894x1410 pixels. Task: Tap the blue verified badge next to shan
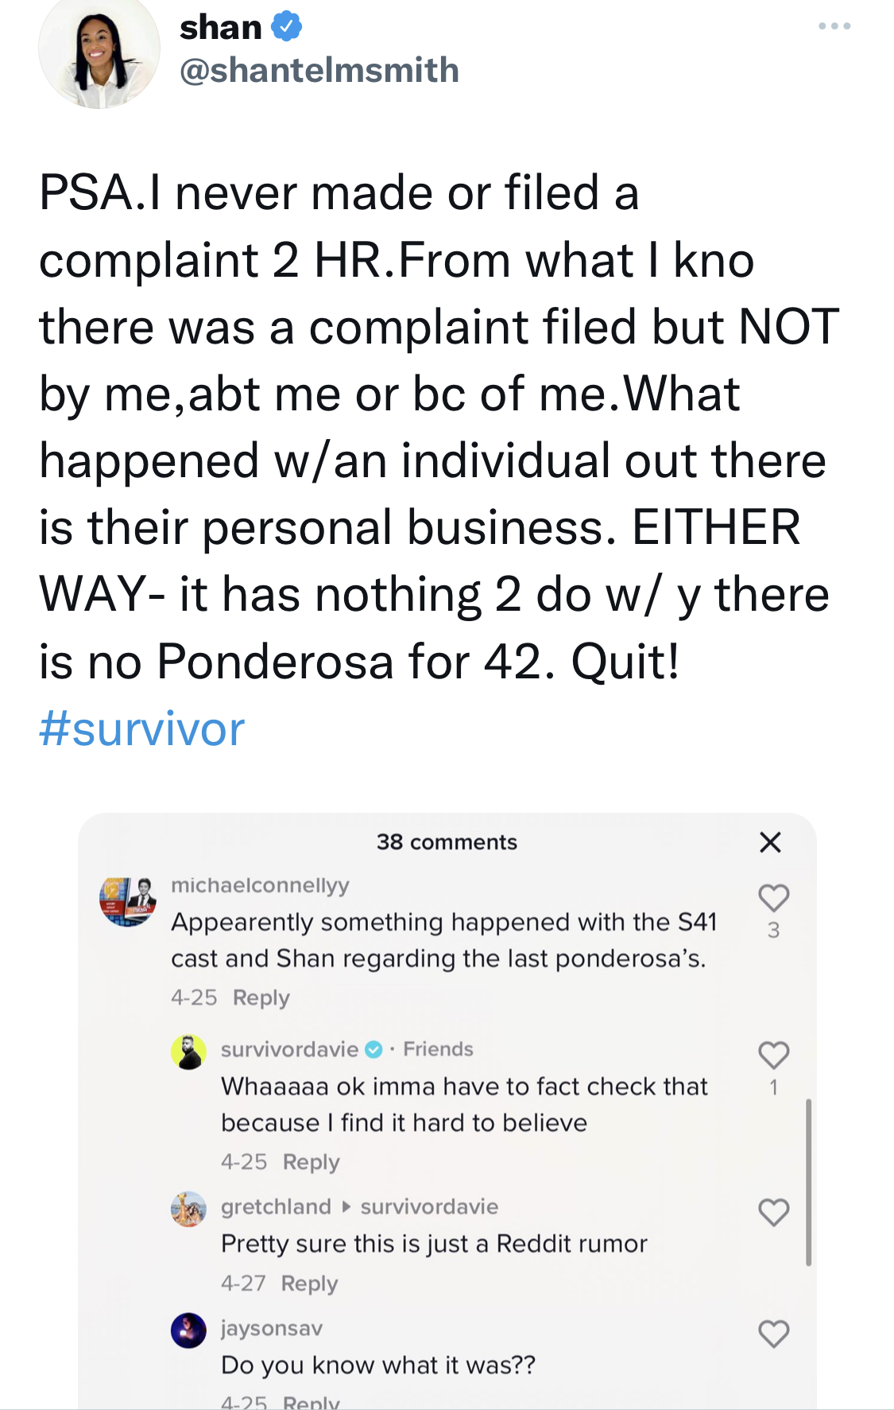[286, 27]
